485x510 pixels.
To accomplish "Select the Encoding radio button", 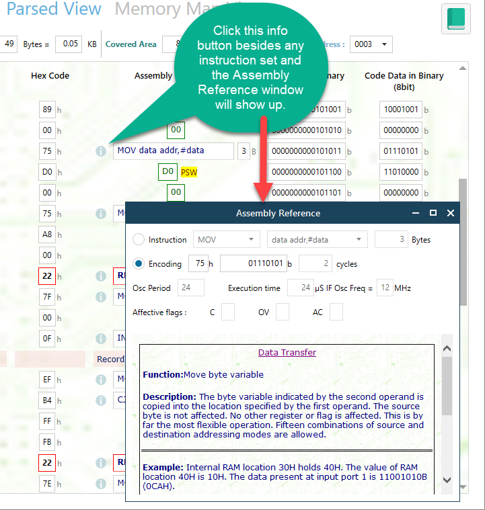I will pos(139,263).
